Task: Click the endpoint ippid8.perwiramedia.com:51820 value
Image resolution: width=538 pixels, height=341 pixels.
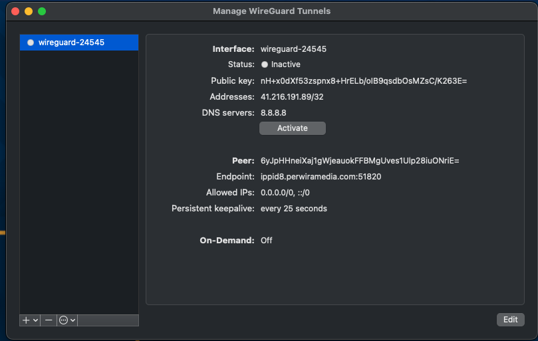Action: click(321, 177)
